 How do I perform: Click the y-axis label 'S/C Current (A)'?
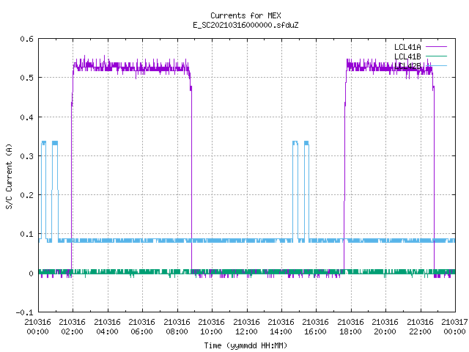click(x=9, y=176)
